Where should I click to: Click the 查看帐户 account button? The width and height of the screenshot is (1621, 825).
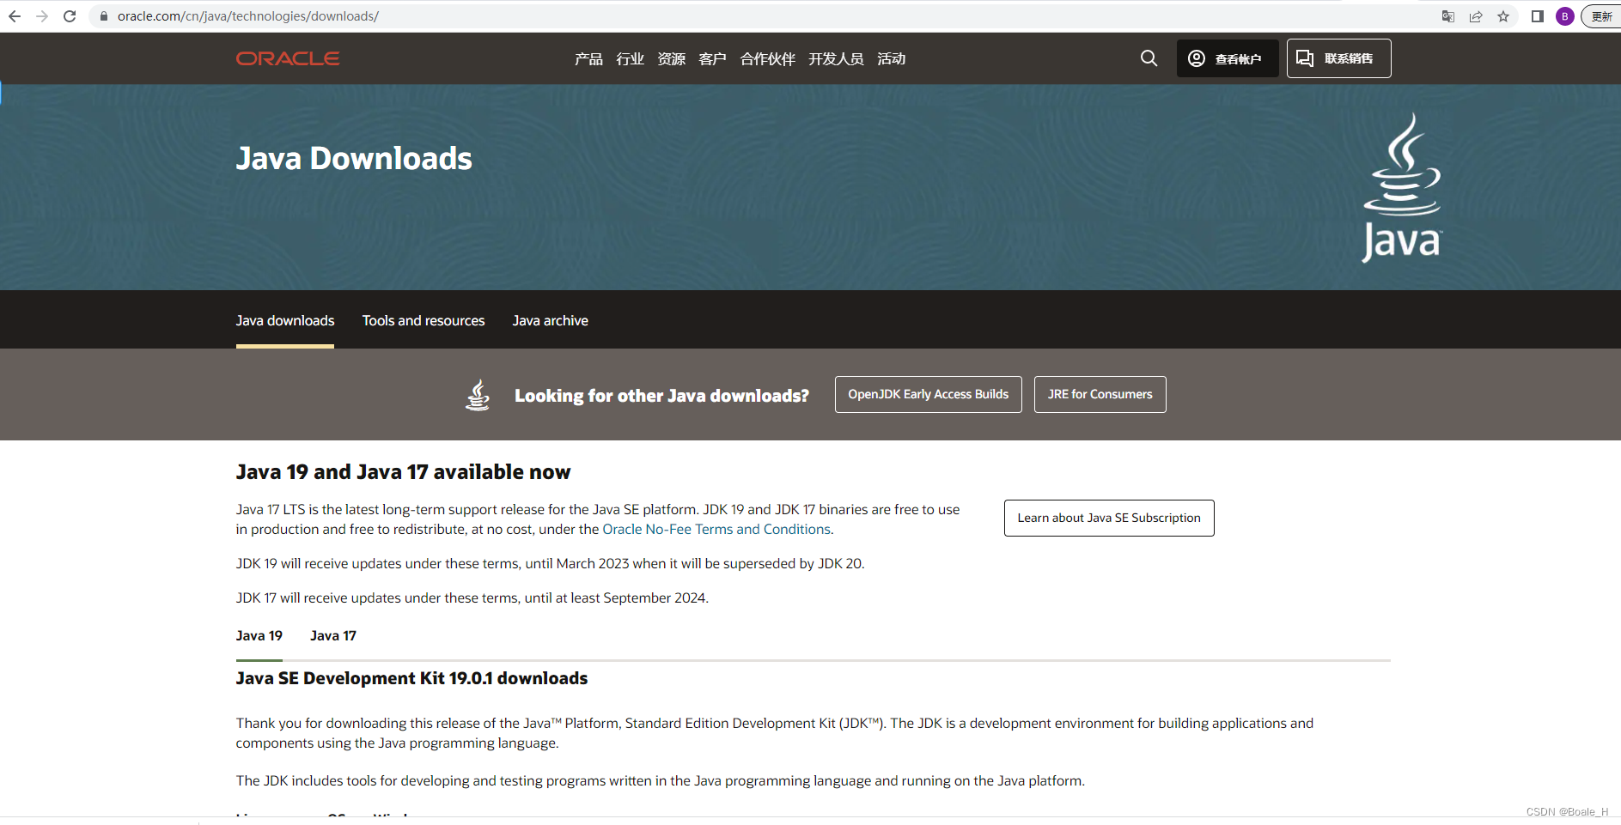click(1228, 58)
